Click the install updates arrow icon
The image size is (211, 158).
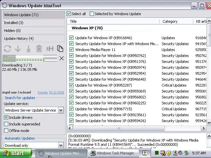[x=28, y=48]
